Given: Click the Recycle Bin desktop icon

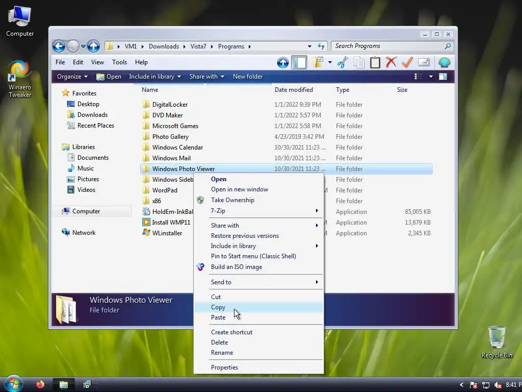Looking at the screenshot, I should [x=497, y=342].
